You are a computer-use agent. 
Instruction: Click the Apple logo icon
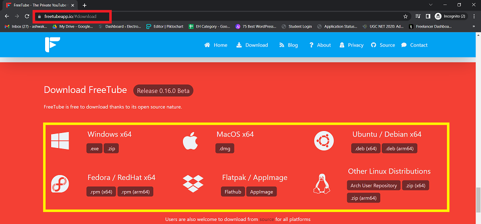[190, 141]
